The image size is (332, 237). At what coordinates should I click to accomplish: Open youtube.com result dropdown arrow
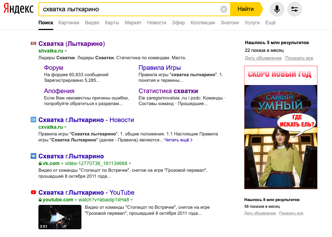[132, 200]
